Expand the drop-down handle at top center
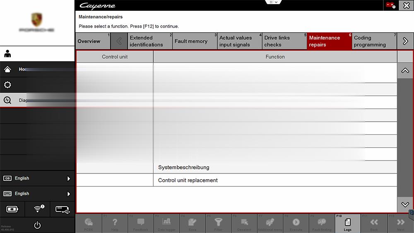This screenshot has width=414, height=233. pyautogui.click(x=274, y=2)
